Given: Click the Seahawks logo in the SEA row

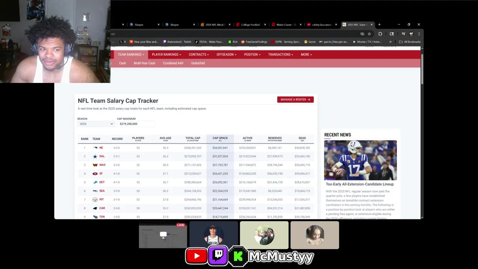Looking at the screenshot, I should [x=95, y=191].
